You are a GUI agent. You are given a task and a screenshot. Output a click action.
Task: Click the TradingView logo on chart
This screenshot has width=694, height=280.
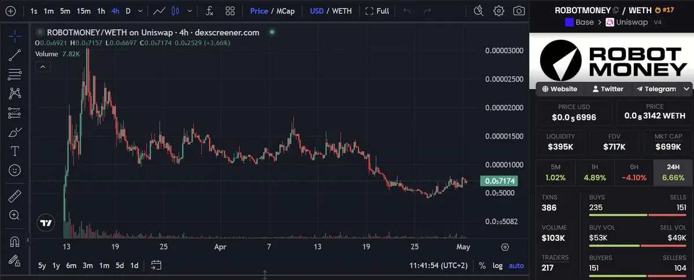pos(46,222)
